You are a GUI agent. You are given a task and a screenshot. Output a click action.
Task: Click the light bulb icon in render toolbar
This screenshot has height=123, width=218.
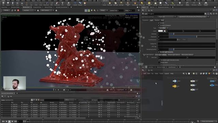pos(92,11)
